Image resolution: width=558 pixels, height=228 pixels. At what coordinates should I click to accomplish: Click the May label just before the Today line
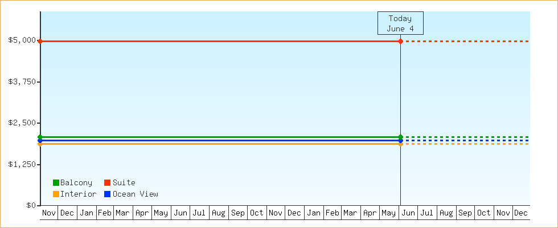(x=388, y=213)
